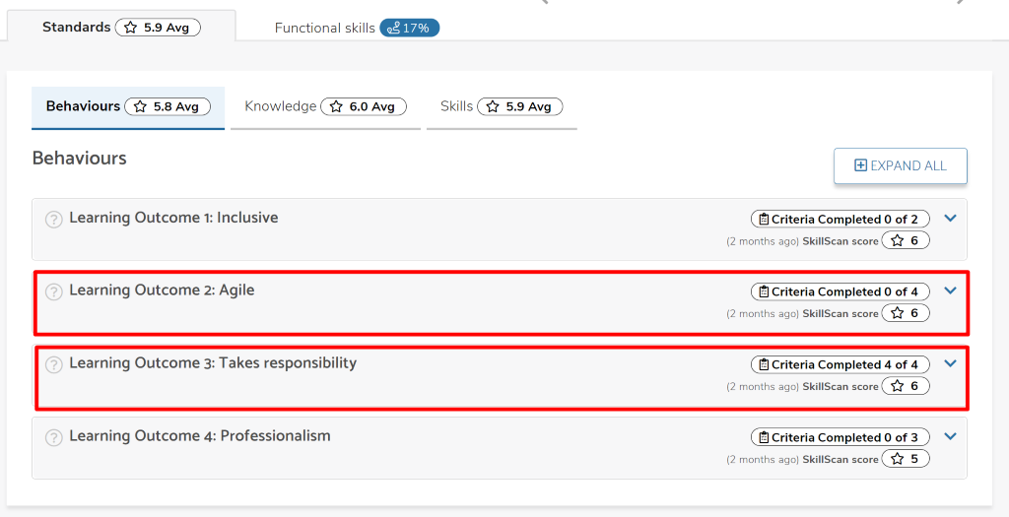
Task: Switch to the Skills tab
Action: [502, 107]
